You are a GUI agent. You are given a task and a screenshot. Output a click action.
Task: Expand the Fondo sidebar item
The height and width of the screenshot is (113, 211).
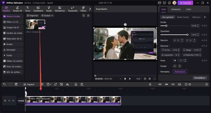[x=13, y=55]
